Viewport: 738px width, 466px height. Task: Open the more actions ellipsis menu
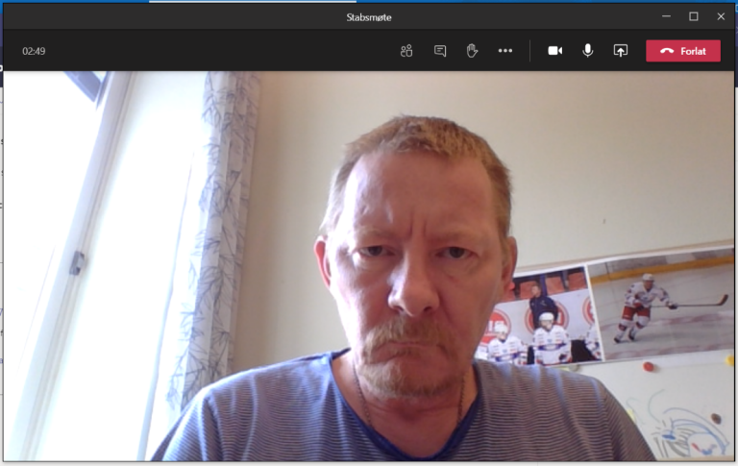(505, 51)
